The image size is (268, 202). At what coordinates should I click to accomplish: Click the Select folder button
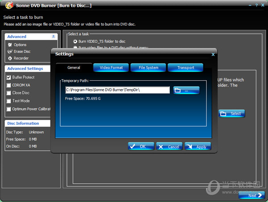231,114
